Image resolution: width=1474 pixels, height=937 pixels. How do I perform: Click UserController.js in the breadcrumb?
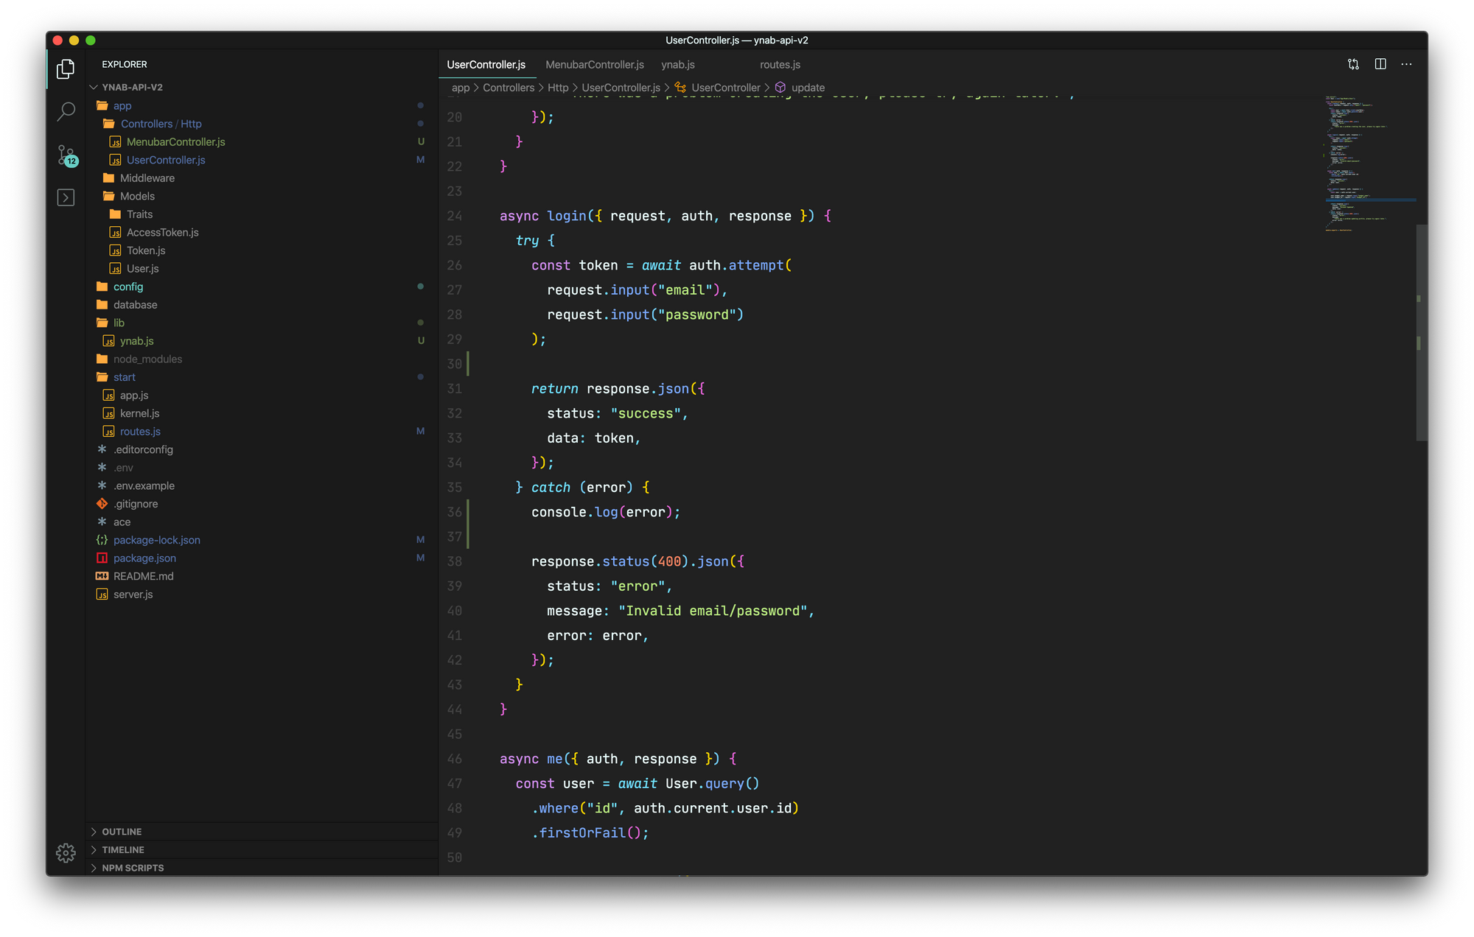point(621,88)
